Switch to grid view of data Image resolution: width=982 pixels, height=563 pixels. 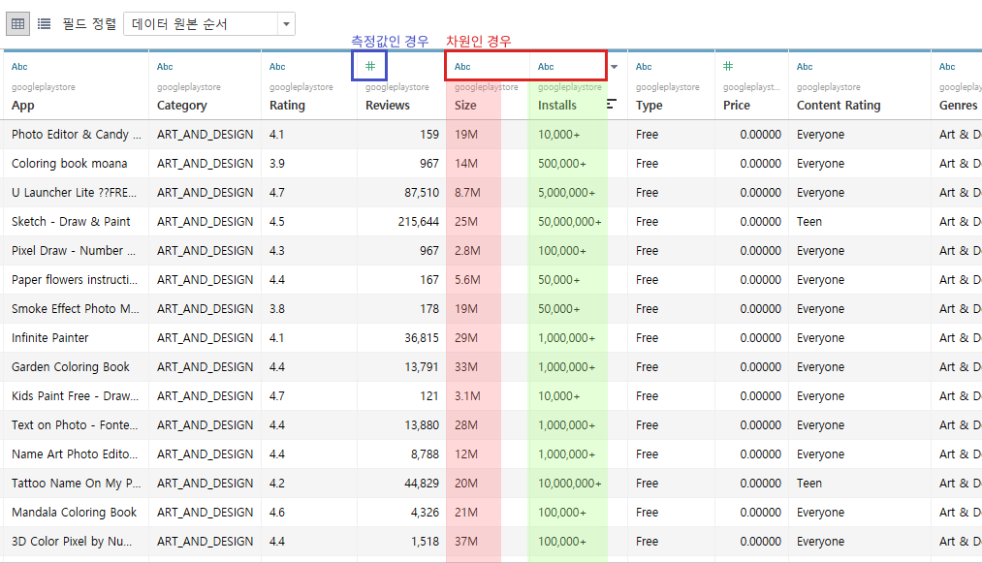18,24
